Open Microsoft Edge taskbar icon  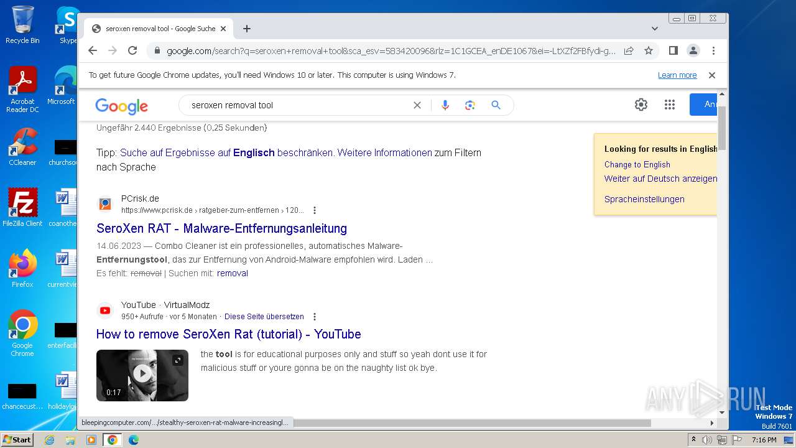pyautogui.click(x=134, y=440)
